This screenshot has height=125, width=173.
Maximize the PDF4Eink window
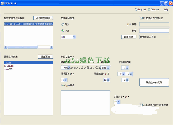click(166, 3)
